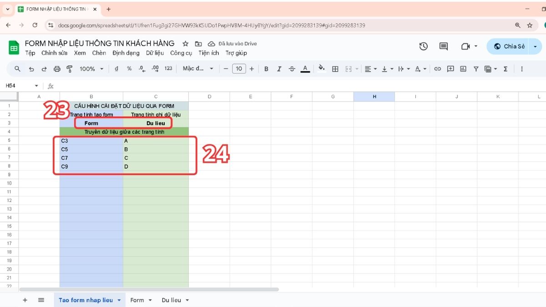
Task: Open the toolbar more options dots
Action: [522, 69]
